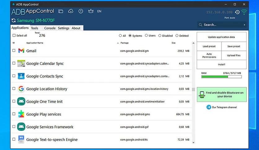The width and height of the screenshot is (259, 150).
Task: Select the Deleted filter radio button
Action: click(177, 36)
